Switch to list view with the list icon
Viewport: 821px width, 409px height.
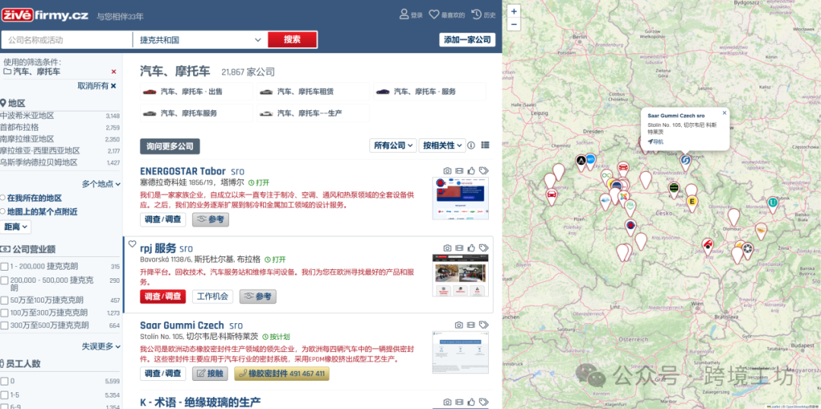point(485,145)
